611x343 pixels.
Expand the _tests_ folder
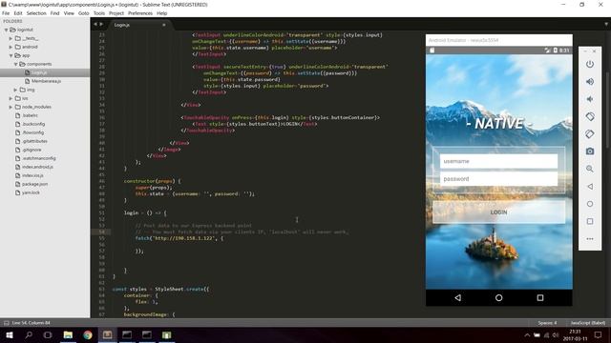coord(11,38)
